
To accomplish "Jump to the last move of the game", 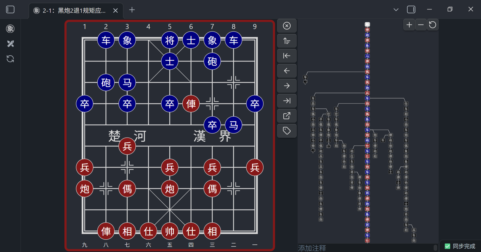I will (287, 101).
